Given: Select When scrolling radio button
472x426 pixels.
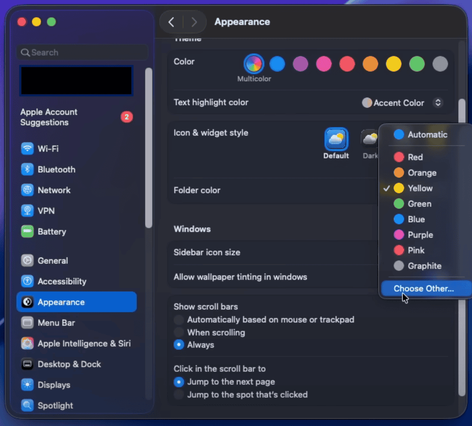Looking at the screenshot, I should pos(179,332).
